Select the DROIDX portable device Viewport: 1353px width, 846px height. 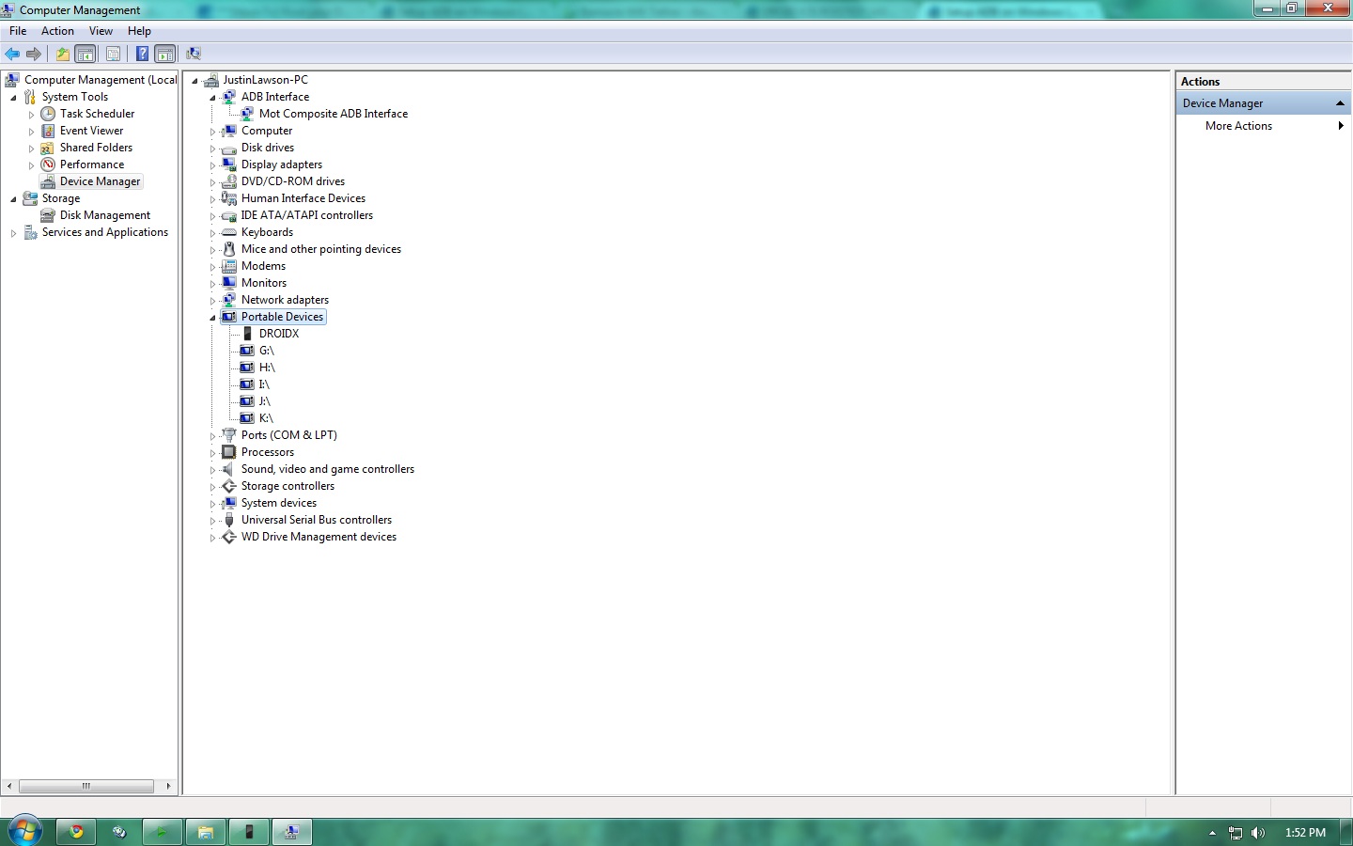click(x=278, y=334)
